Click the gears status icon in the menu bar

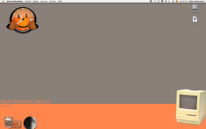coord(151,1)
